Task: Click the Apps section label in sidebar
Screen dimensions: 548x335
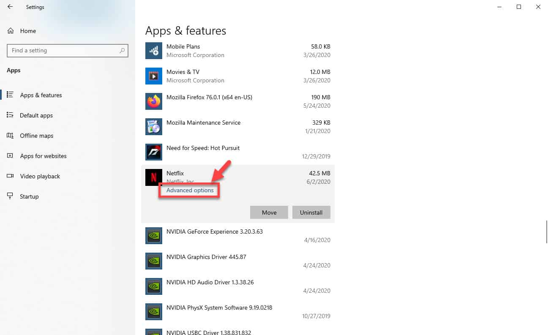Action: (14, 71)
